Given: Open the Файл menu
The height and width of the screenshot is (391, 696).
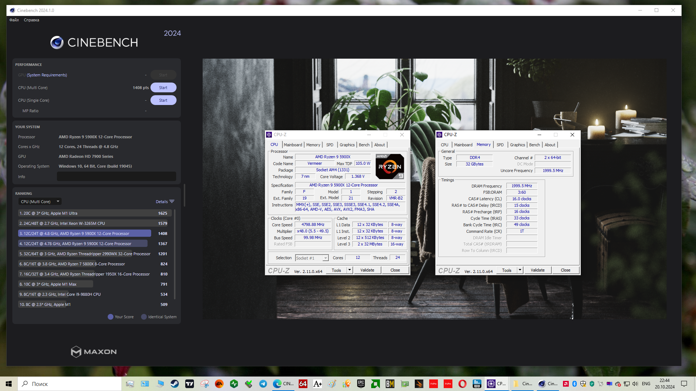Looking at the screenshot, I should click(14, 20).
